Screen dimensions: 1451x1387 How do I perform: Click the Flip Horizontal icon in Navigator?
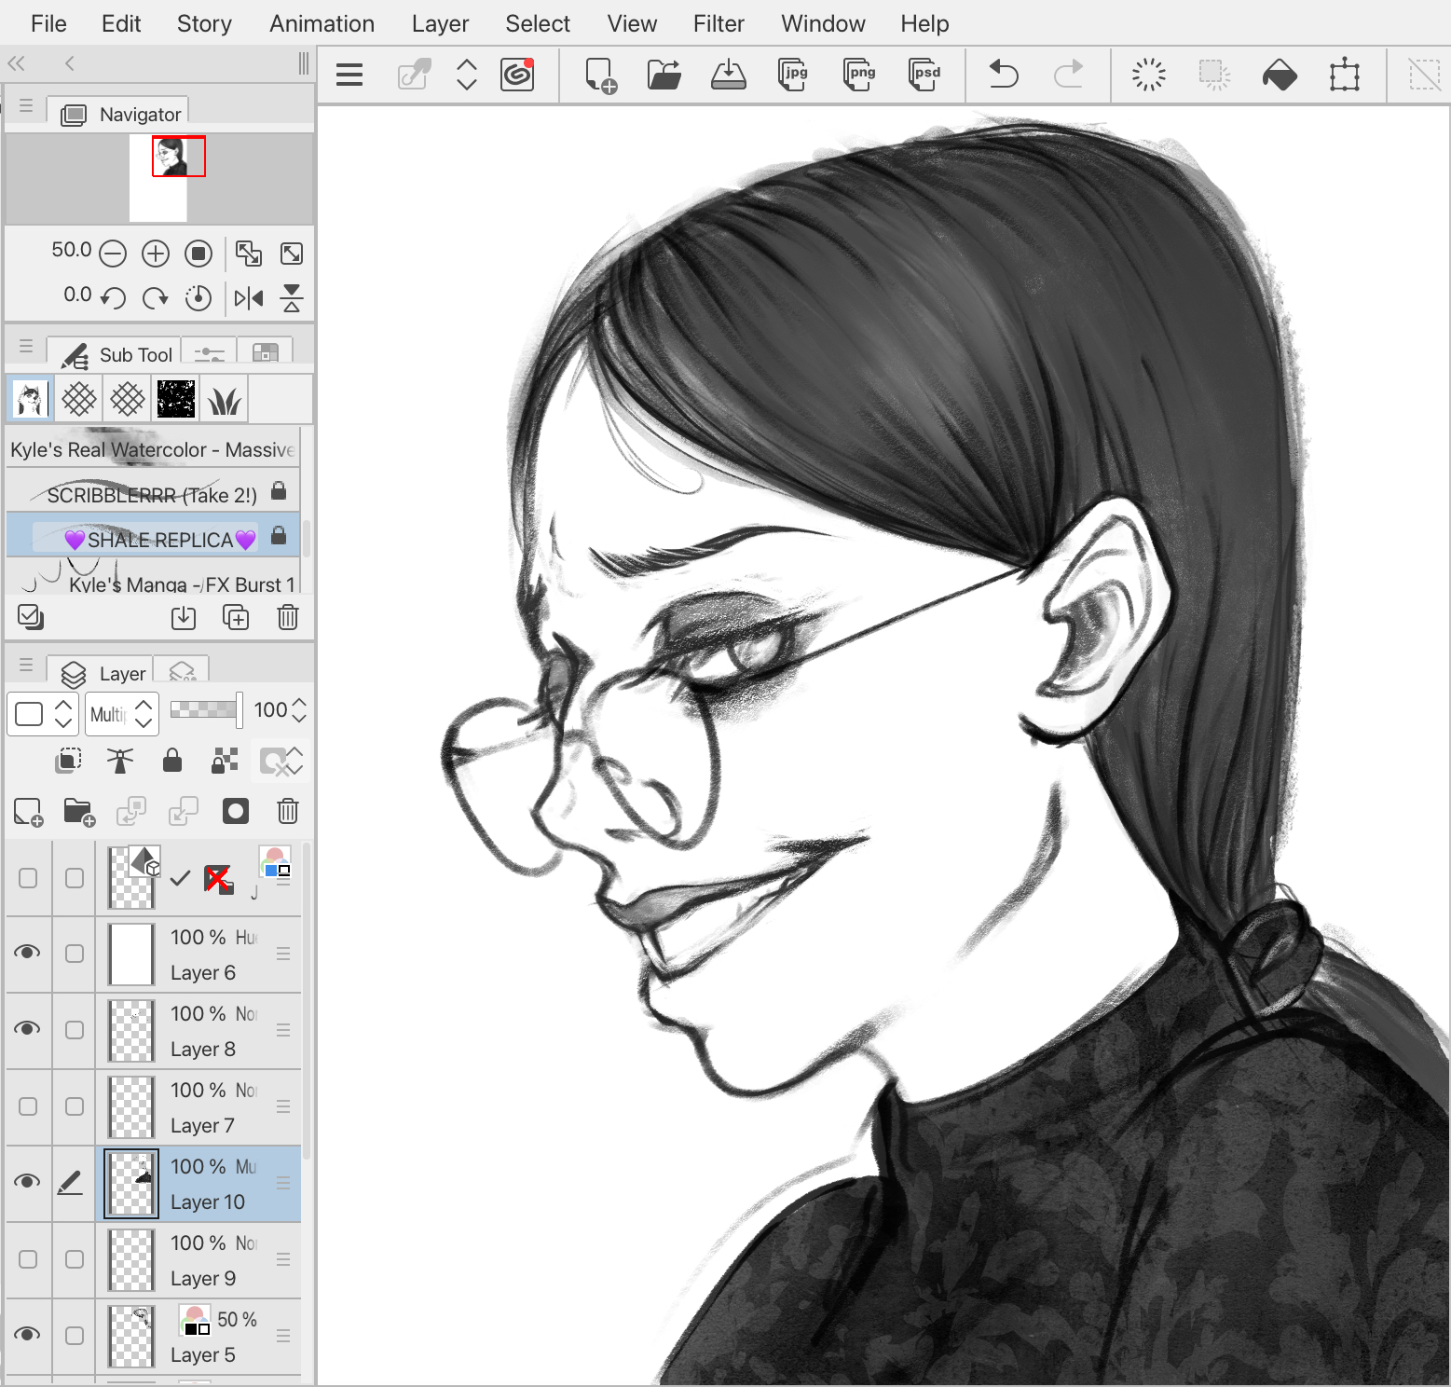point(249,298)
